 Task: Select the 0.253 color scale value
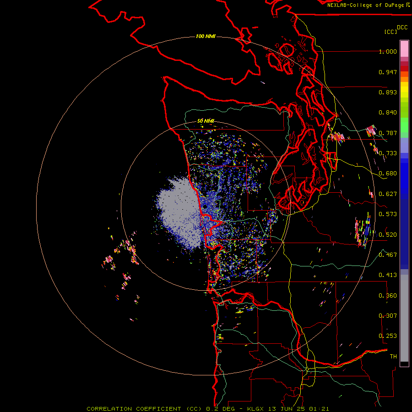pyautogui.click(x=388, y=336)
